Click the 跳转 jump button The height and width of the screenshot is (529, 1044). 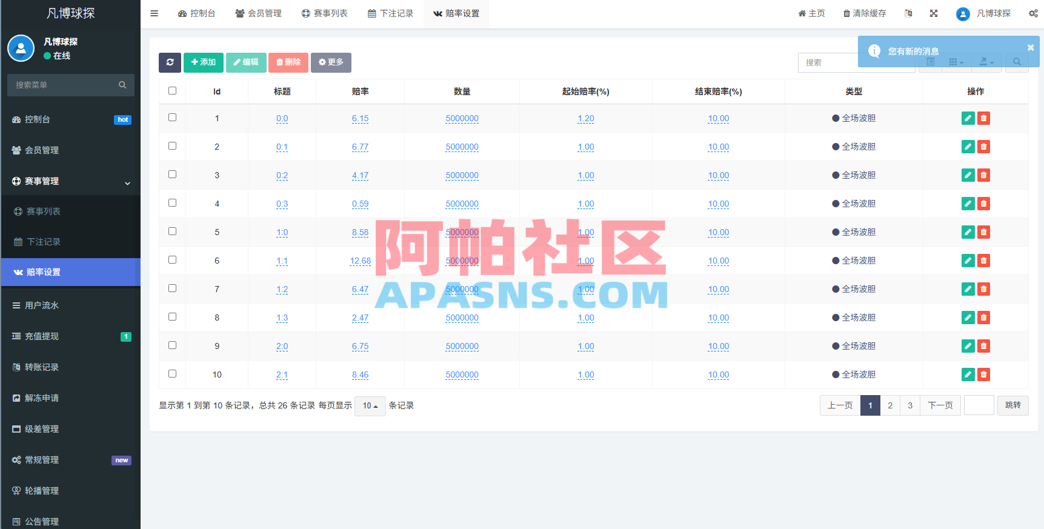point(1013,405)
